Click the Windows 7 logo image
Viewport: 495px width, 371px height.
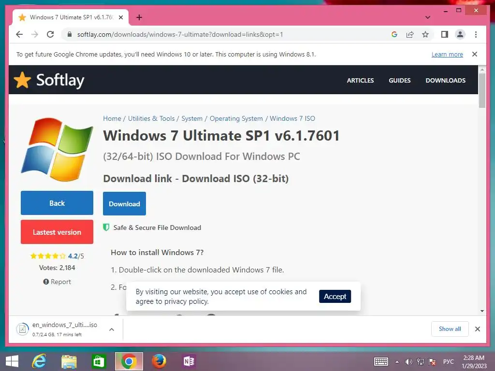coord(57,150)
